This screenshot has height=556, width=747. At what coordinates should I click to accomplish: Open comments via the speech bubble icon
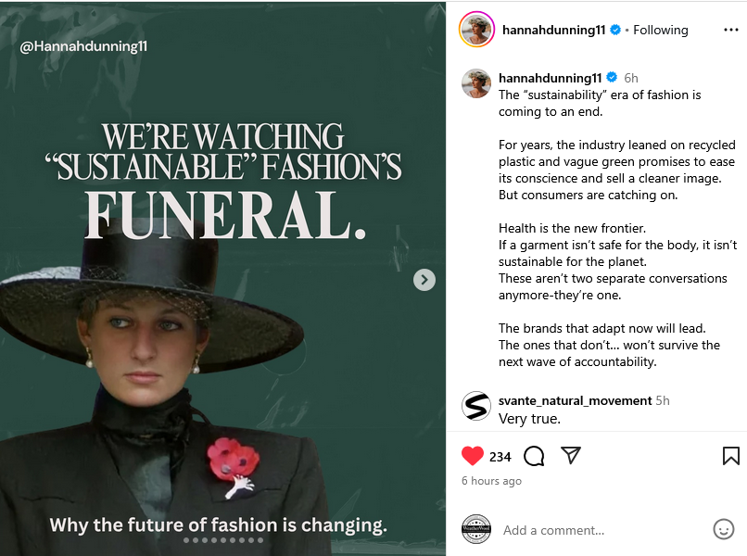tap(534, 456)
